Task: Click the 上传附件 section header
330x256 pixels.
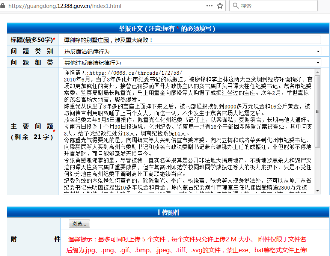Action: (165, 212)
